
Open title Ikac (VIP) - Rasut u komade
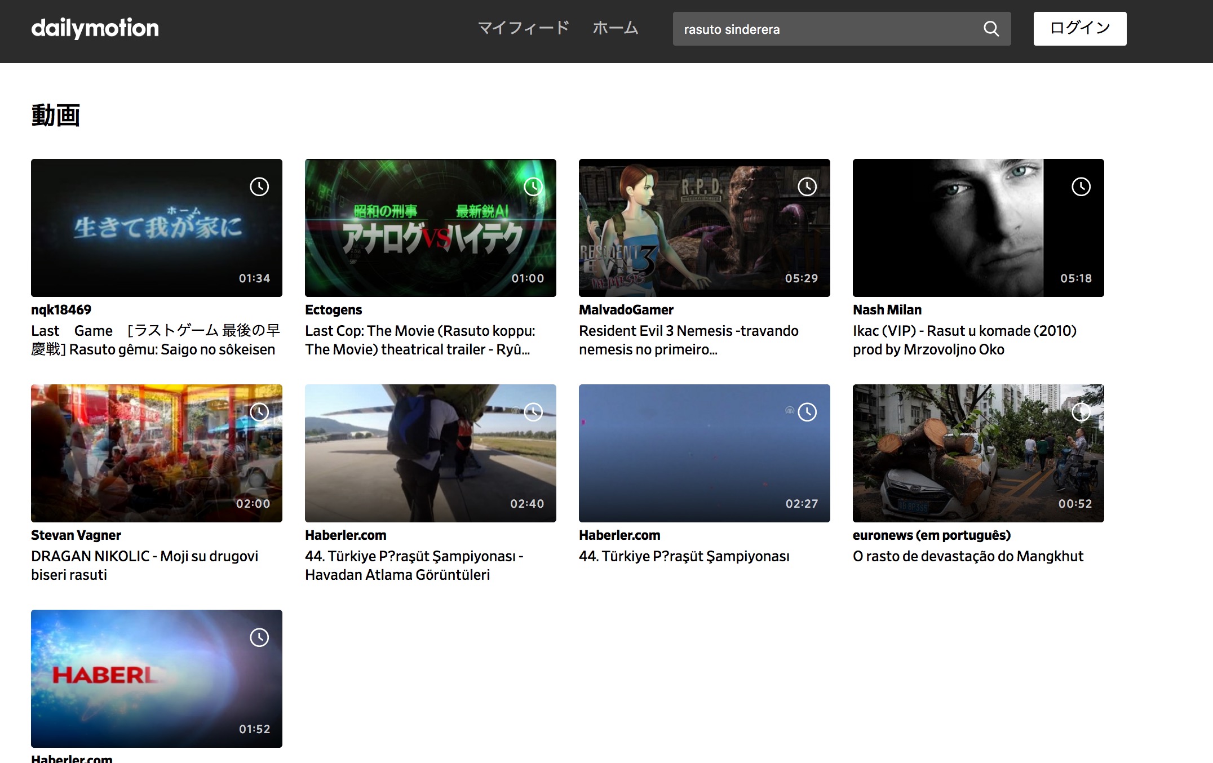pos(964,340)
